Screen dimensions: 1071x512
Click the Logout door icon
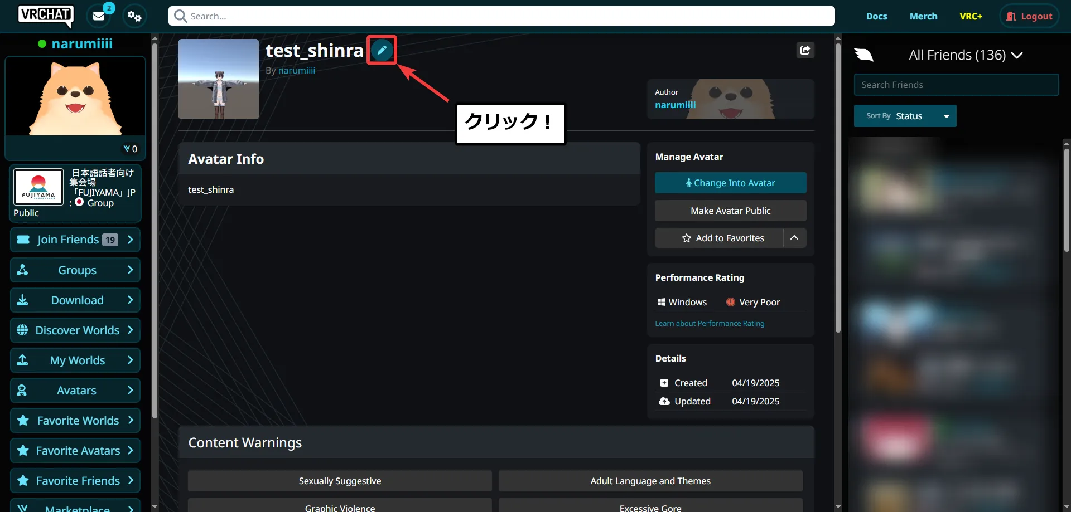click(x=1011, y=16)
